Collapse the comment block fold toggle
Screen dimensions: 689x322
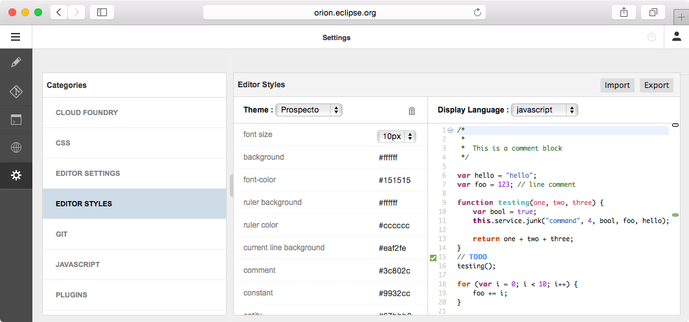coord(451,130)
